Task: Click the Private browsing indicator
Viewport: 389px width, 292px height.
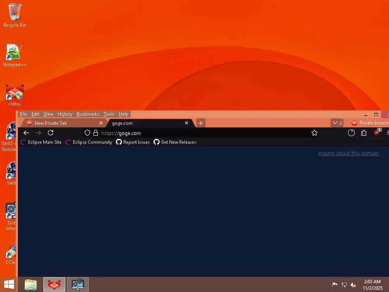Action: [x=370, y=123]
